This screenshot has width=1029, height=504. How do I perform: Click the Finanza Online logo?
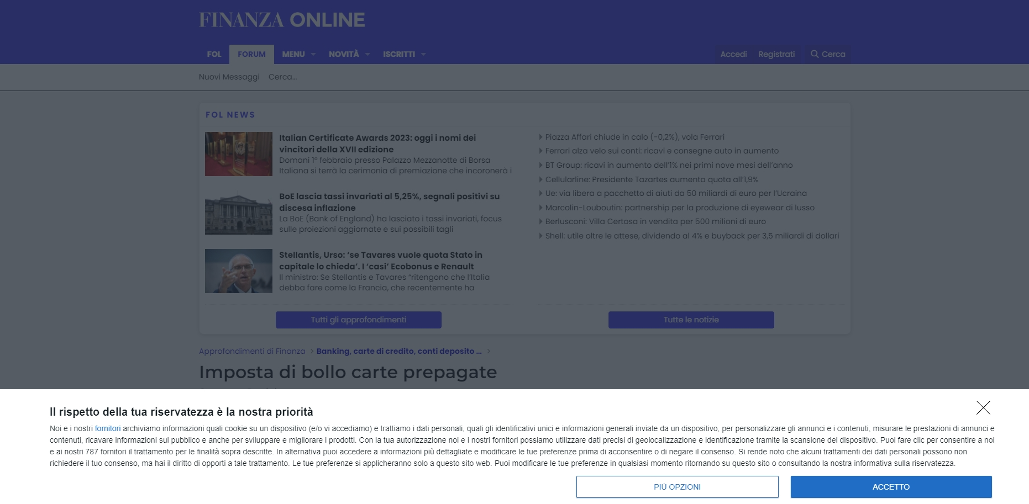click(282, 20)
